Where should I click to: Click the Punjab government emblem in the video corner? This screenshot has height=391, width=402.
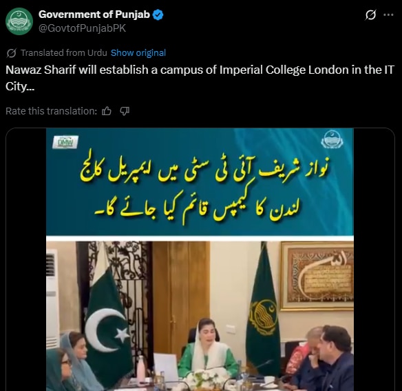tap(332, 139)
